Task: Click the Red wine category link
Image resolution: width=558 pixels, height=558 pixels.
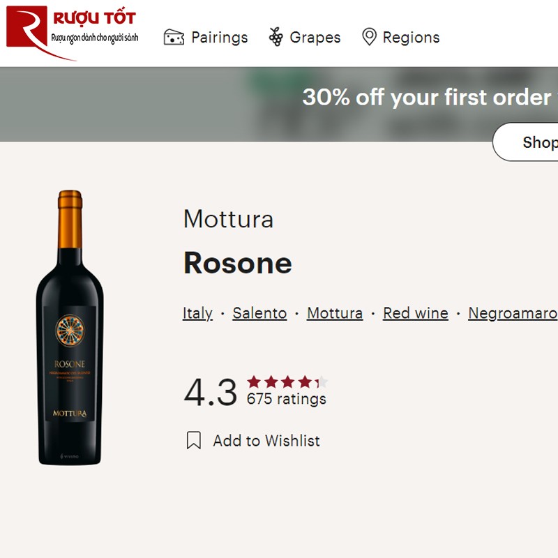Action: click(414, 313)
